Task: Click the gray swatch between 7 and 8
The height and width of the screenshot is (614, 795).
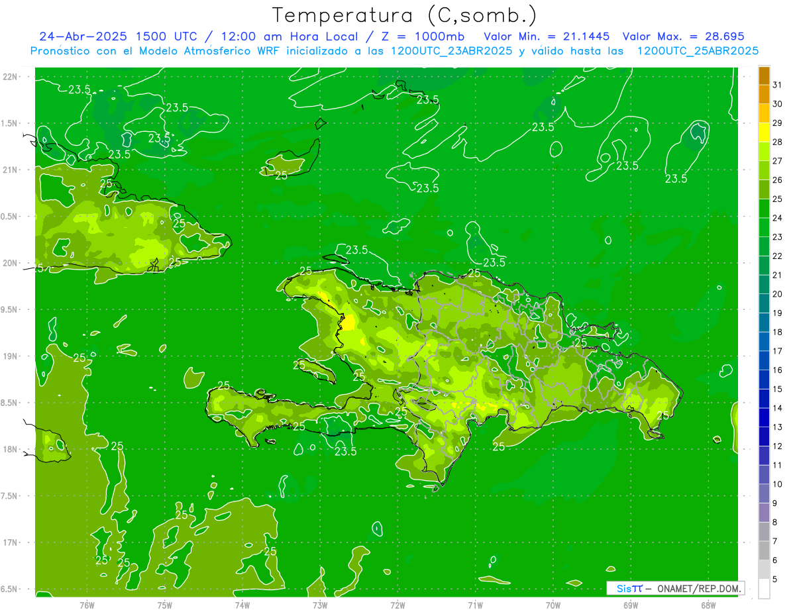Action: [764, 532]
